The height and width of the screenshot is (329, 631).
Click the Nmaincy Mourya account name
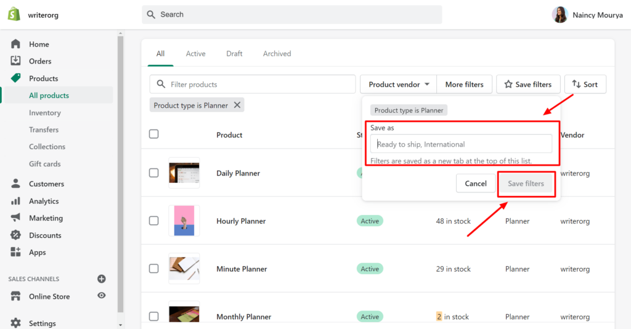coord(598,15)
